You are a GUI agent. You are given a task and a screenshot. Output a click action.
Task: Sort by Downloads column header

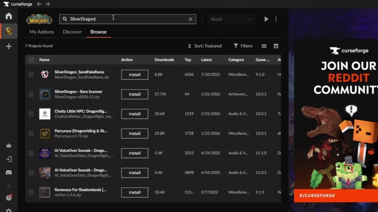[164, 60]
